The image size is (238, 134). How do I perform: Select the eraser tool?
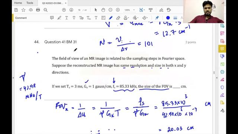coord(118,18)
